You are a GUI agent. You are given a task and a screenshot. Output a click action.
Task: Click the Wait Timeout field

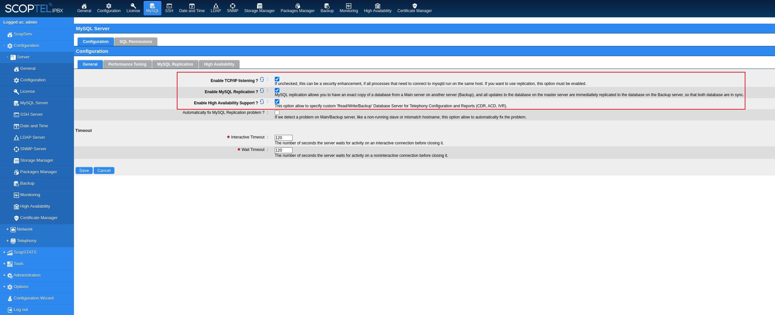284,150
